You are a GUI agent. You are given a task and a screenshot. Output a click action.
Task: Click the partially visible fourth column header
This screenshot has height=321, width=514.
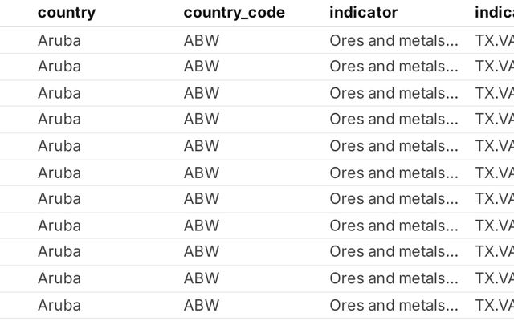(x=494, y=13)
